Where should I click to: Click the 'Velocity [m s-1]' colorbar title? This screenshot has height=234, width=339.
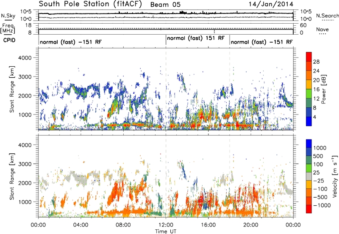335,176
